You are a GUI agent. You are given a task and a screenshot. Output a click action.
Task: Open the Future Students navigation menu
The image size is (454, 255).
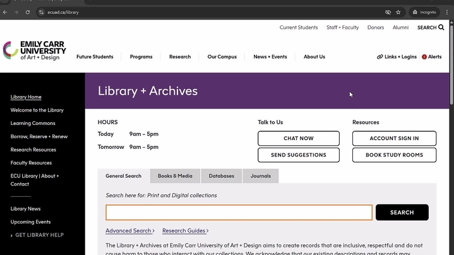[95, 57]
